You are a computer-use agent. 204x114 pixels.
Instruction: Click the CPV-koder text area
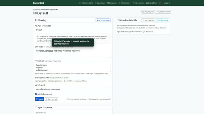coord(73,53)
